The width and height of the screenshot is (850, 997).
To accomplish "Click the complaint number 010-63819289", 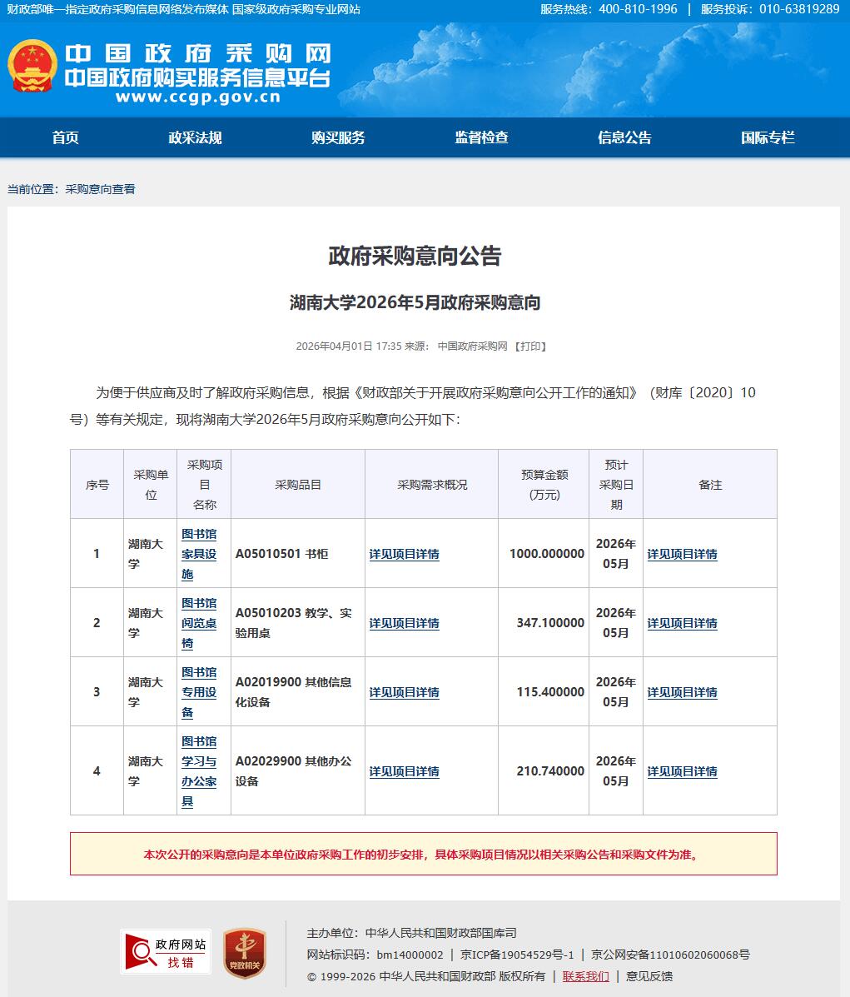I will (x=799, y=9).
